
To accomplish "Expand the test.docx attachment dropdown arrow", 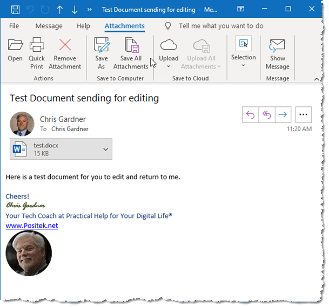I will (105, 149).
